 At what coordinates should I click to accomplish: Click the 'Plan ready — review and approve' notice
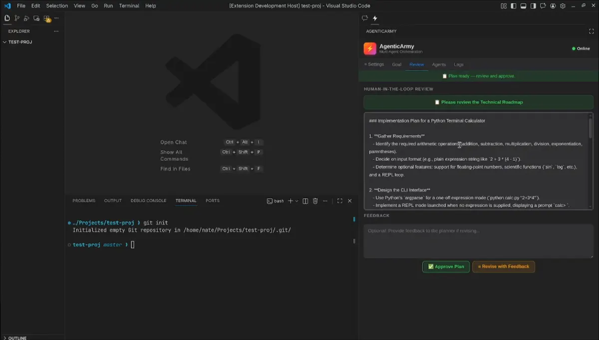tap(478, 76)
